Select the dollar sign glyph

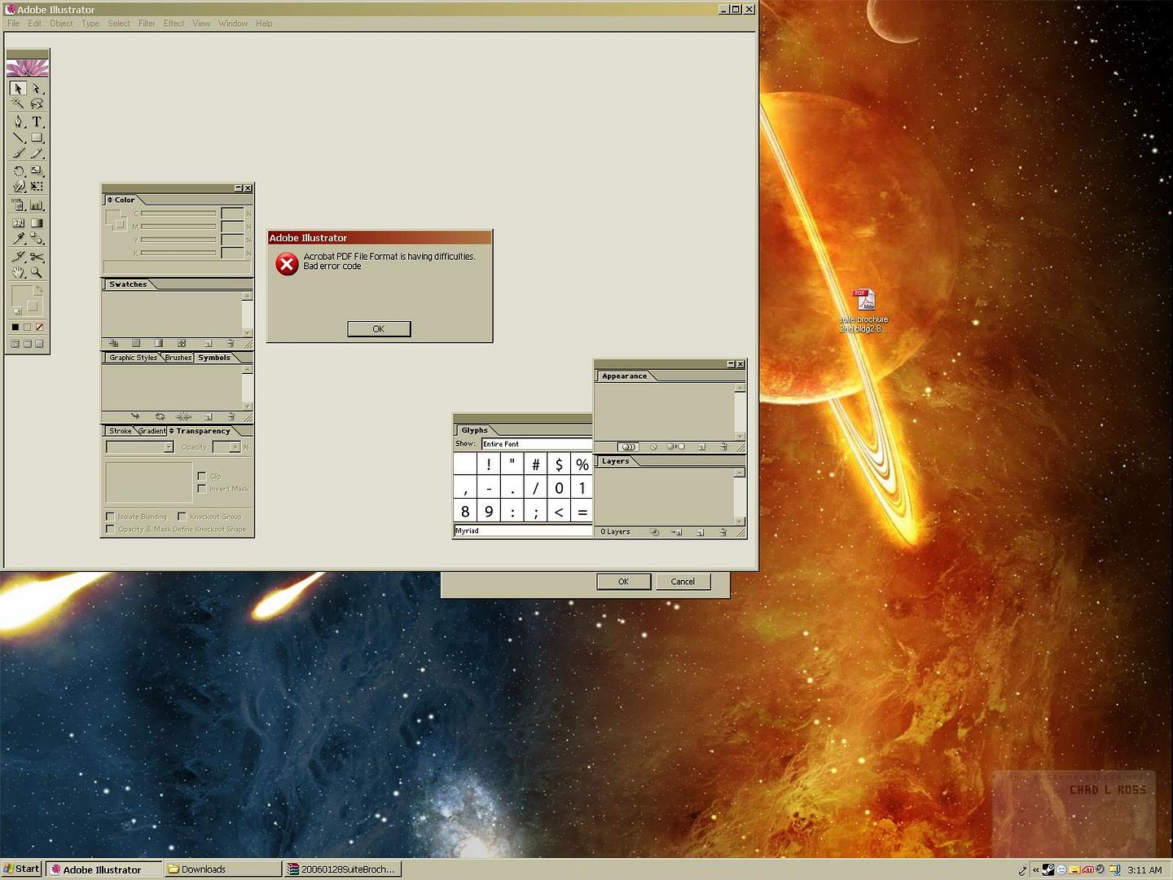559,464
